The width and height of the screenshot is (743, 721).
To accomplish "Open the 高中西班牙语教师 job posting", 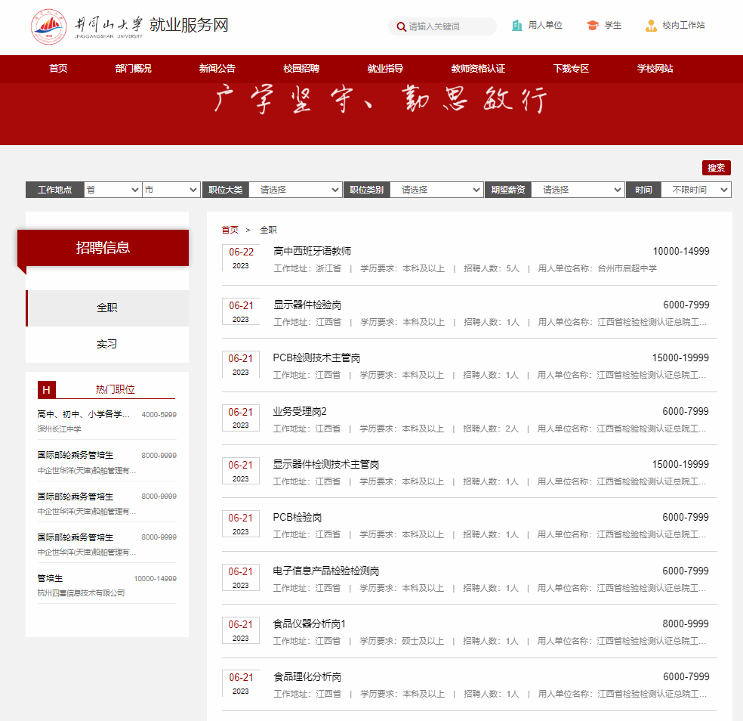I will pyautogui.click(x=312, y=252).
